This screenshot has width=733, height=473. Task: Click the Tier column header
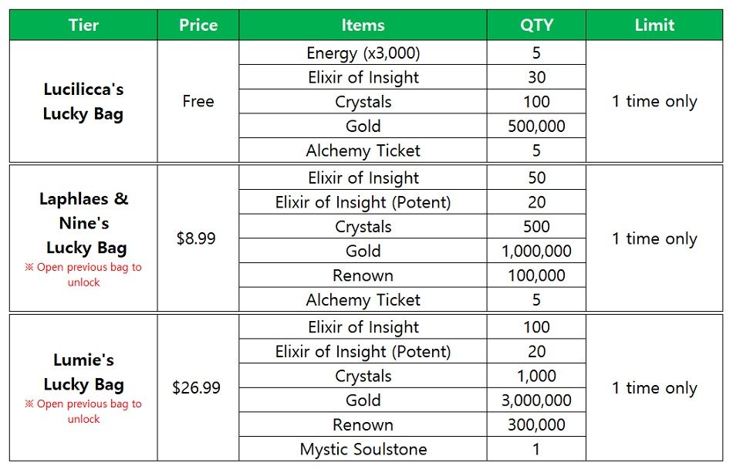[x=83, y=25]
